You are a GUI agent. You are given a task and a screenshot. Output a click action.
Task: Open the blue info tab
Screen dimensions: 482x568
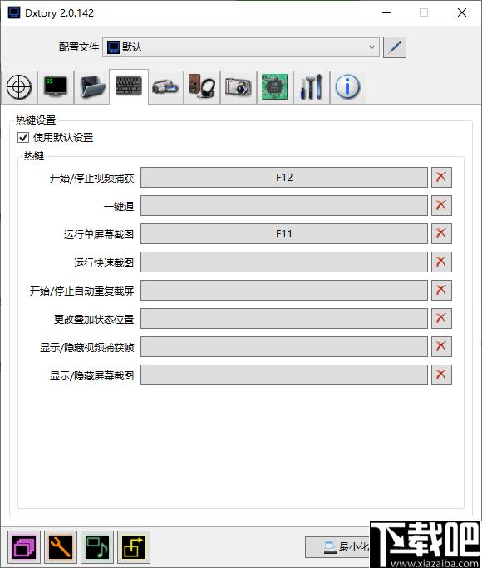coord(348,87)
